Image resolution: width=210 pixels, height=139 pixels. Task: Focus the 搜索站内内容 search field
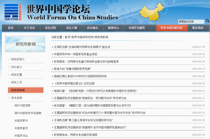pos(191,22)
